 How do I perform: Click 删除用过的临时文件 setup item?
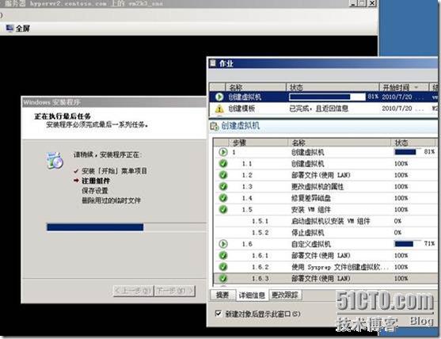pos(112,200)
